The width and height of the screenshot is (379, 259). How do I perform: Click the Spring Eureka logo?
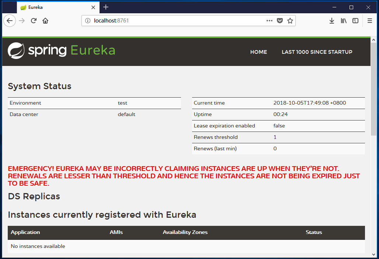coord(62,50)
